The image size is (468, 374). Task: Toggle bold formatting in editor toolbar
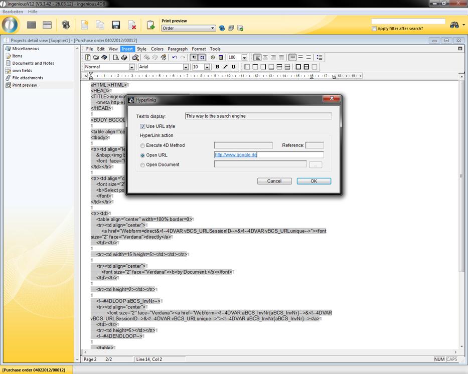(217, 67)
